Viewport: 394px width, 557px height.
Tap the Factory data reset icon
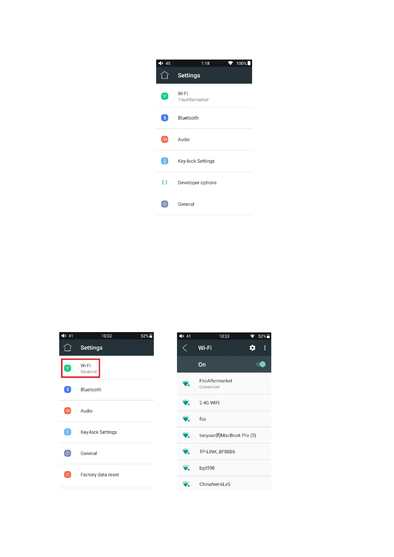point(67,474)
